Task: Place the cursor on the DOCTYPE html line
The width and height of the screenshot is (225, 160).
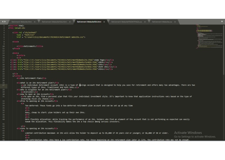Action: point(16,26)
